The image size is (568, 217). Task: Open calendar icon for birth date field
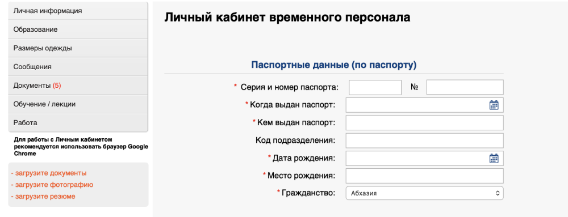pos(494,159)
